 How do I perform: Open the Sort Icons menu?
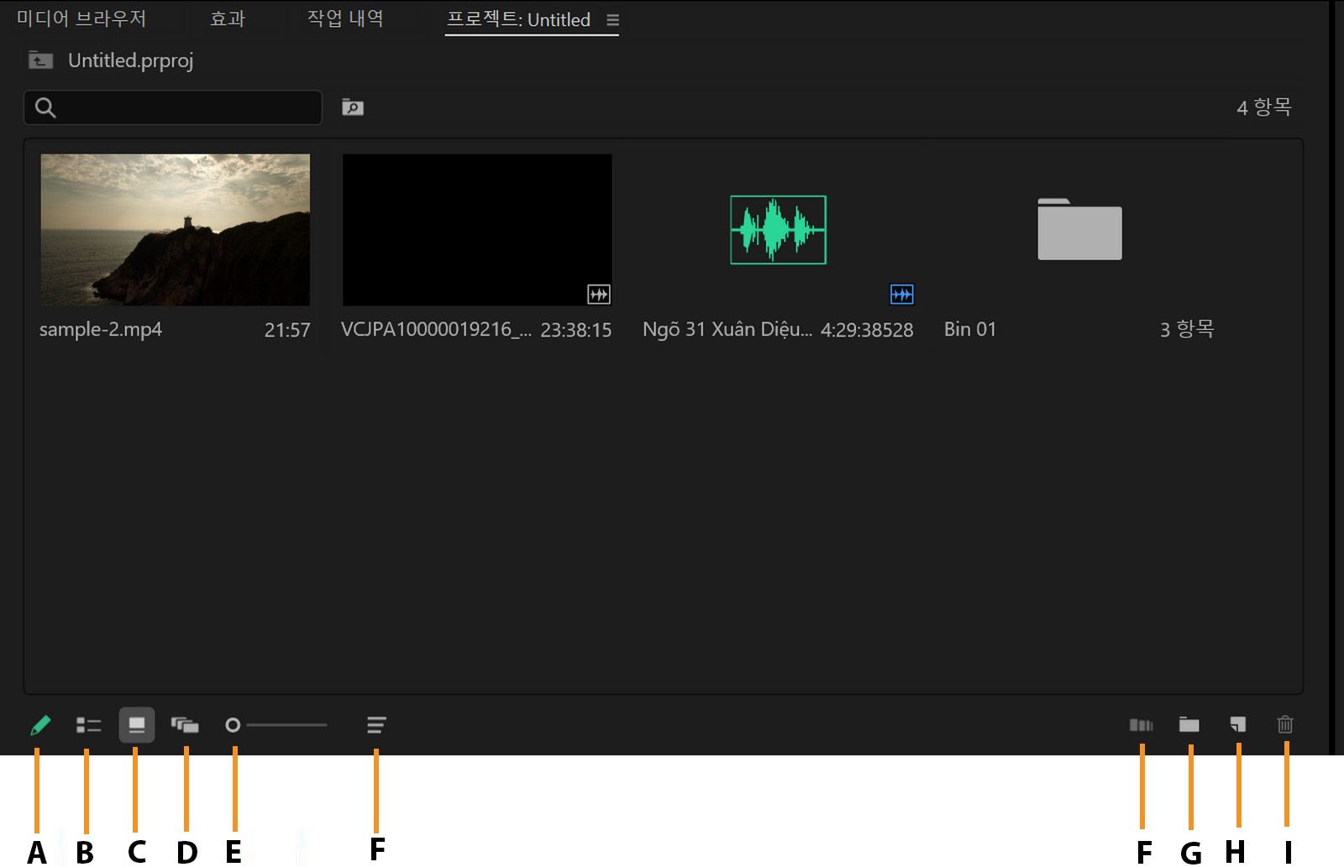click(x=376, y=725)
